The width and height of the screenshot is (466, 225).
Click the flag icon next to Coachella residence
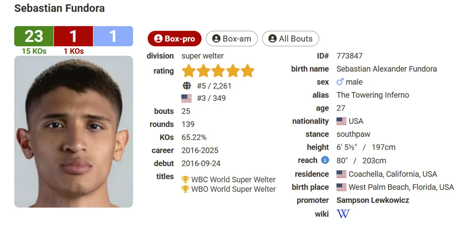(x=341, y=174)
